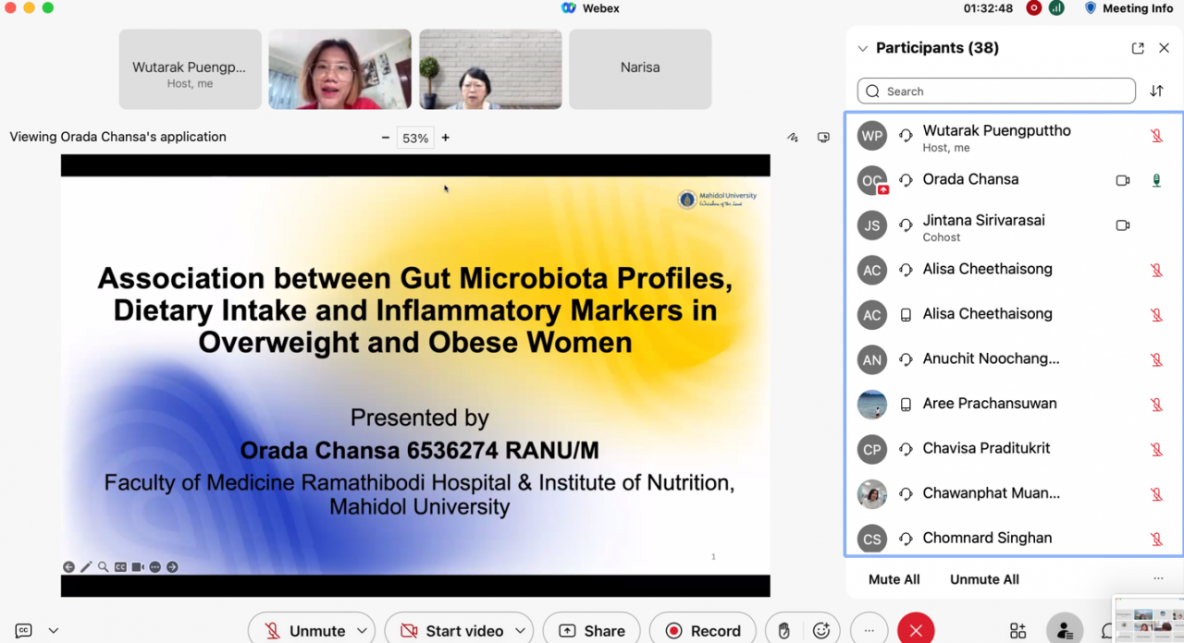The width and height of the screenshot is (1184, 643).
Task: Pop out the Participants panel
Action: (x=1138, y=48)
